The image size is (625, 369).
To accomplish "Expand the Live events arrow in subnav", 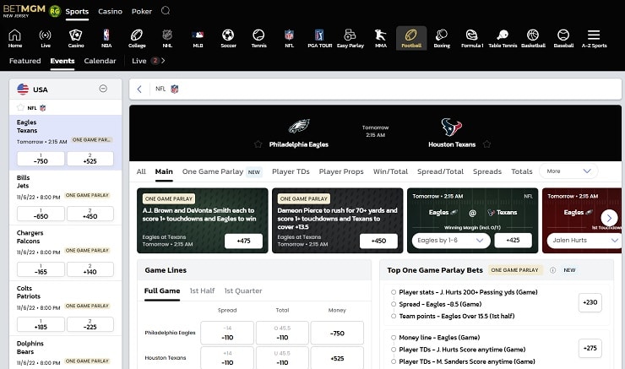I will pos(163,61).
